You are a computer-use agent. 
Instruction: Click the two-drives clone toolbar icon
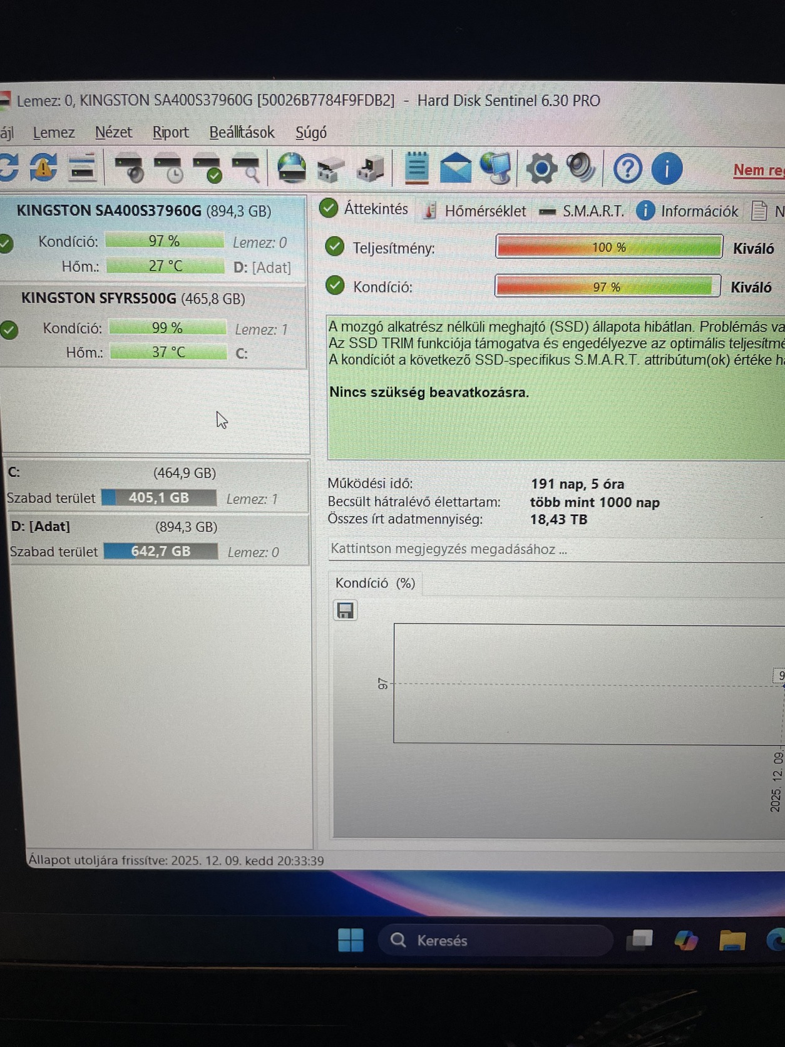coord(331,169)
